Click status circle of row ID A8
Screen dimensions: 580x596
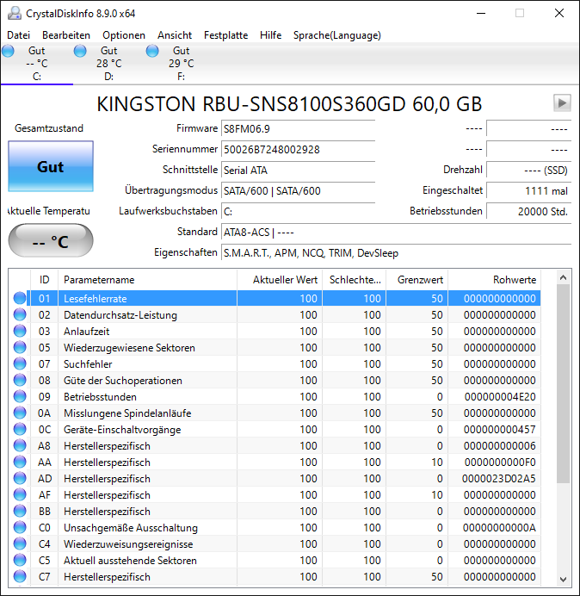(20, 445)
